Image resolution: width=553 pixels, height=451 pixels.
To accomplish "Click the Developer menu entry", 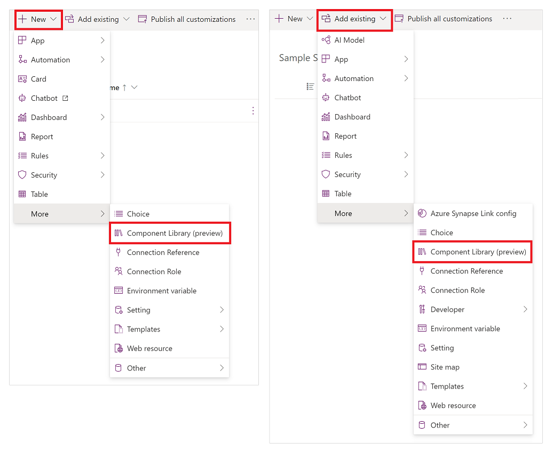I will [x=449, y=309].
